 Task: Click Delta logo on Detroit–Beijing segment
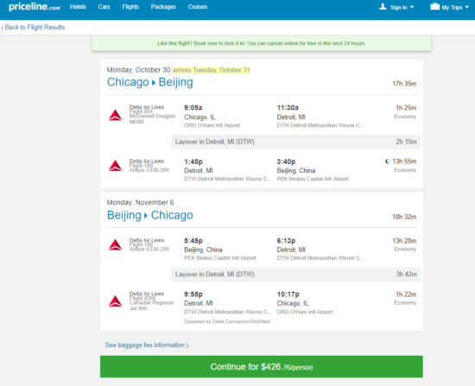point(116,166)
